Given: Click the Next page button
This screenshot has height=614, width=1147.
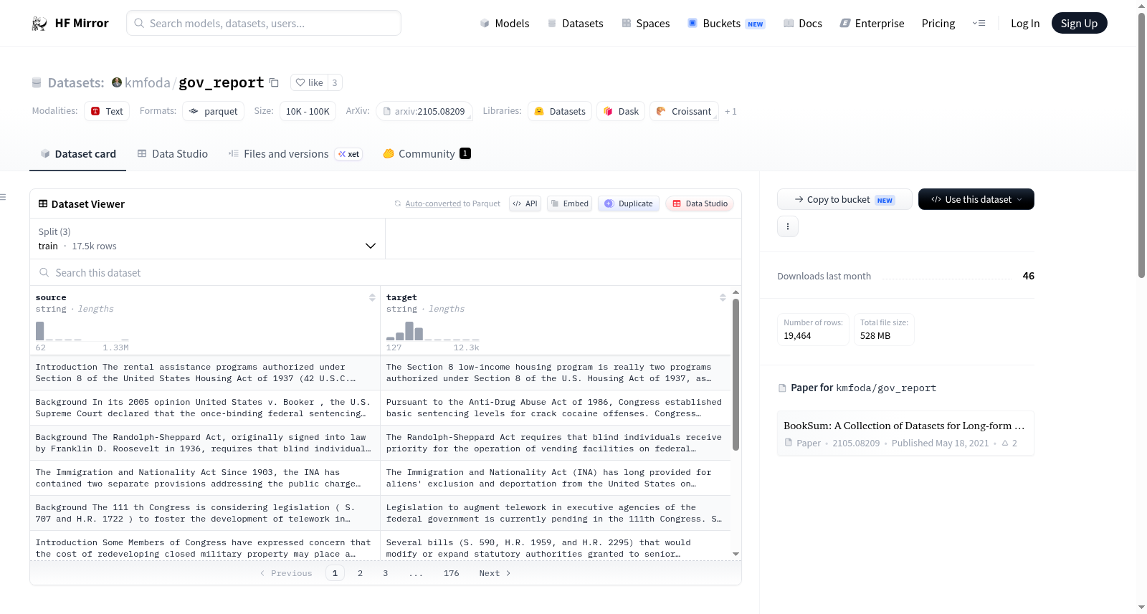Looking at the screenshot, I should tap(495, 573).
